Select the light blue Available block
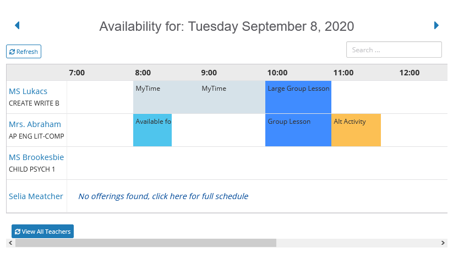 tap(152, 130)
